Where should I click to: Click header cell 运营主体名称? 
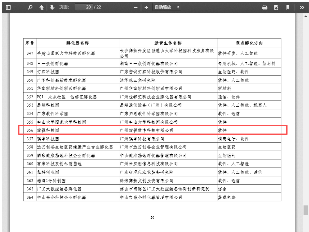(168, 43)
